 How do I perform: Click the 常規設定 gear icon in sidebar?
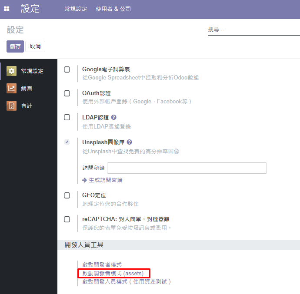pyautogui.click(x=11, y=71)
